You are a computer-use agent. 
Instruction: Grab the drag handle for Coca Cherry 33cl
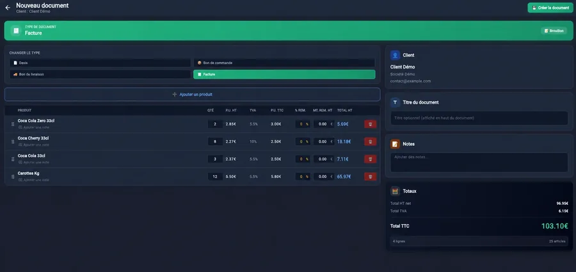(13, 142)
